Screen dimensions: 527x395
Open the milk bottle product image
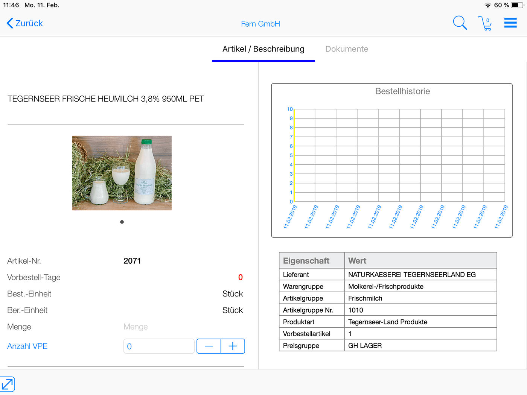click(122, 173)
